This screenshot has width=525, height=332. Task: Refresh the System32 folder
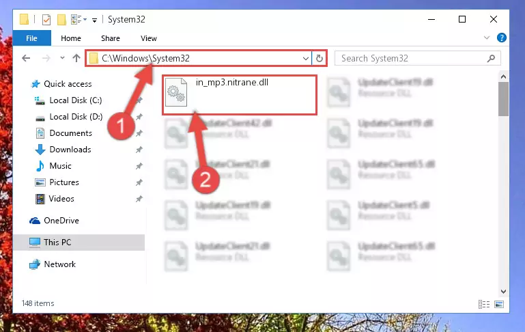319,58
